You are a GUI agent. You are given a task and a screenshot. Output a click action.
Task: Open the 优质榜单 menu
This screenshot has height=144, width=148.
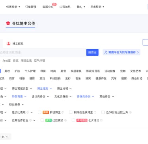click(x=13, y=7)
